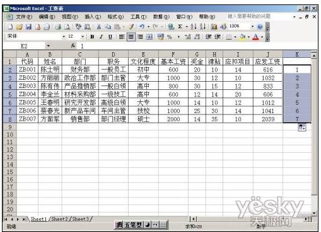Sort descending with the Z-A icon
This screenshot has width=321, height=232.
pyautogui.click(x=202, y=27)
